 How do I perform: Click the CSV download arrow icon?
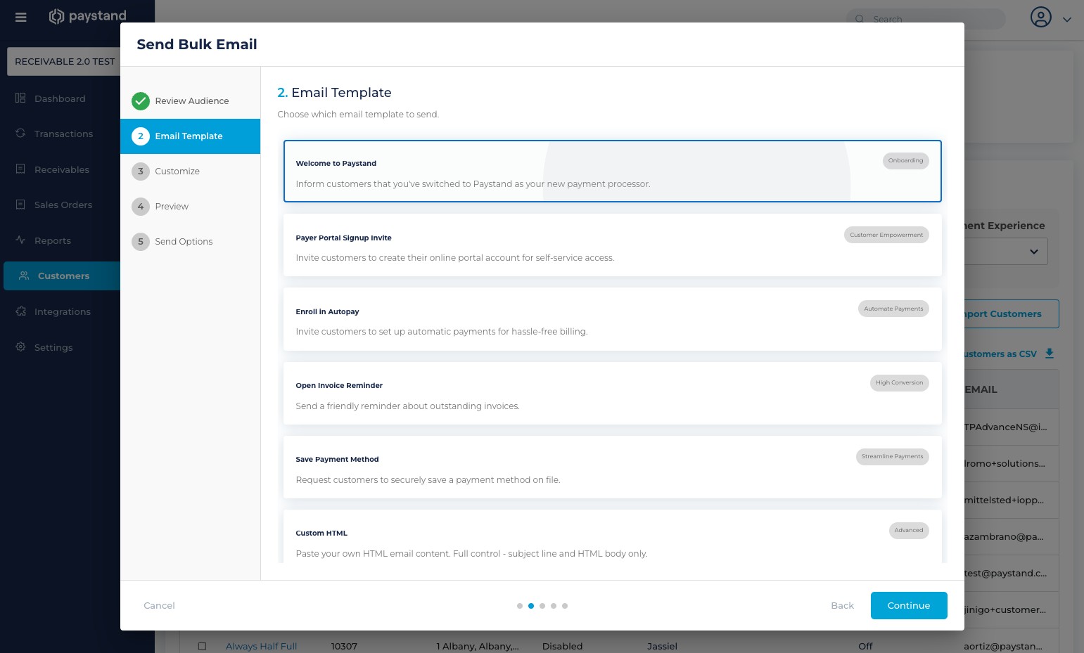point(1050,354)
